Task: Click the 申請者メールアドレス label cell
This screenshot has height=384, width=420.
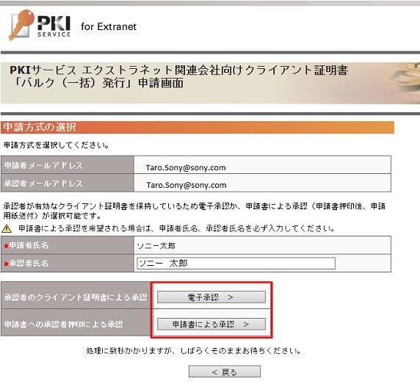Action: pos(68,165)
